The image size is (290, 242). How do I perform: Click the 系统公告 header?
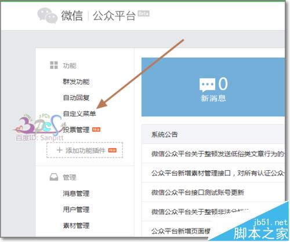[x=165, y=134]
